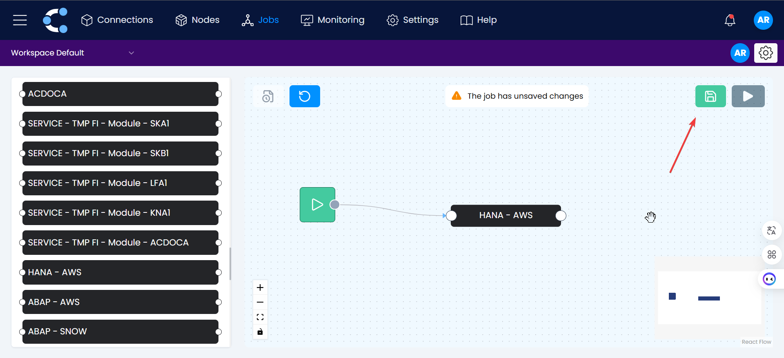Click the blue reset/undo icon
This screenshot has width=784, height=358.
[x=305, y=96]
